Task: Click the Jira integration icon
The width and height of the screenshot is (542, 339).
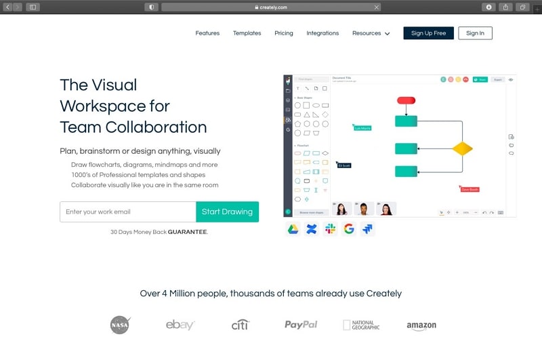Action: (367, 229)
